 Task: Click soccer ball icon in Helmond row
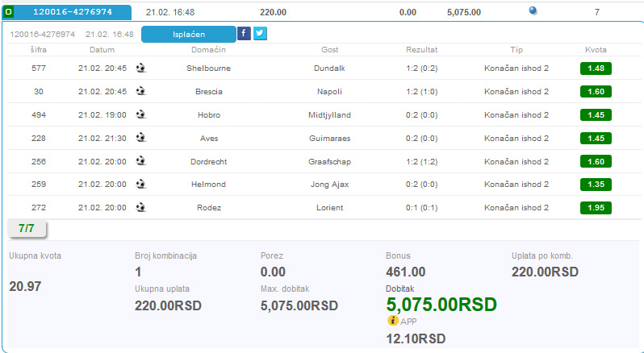point(141,184)
